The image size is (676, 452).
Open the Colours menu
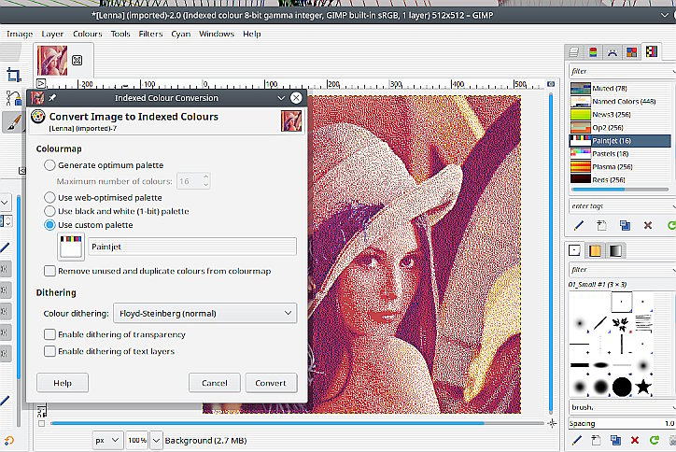pyautogui.click(x=88, y=34)
